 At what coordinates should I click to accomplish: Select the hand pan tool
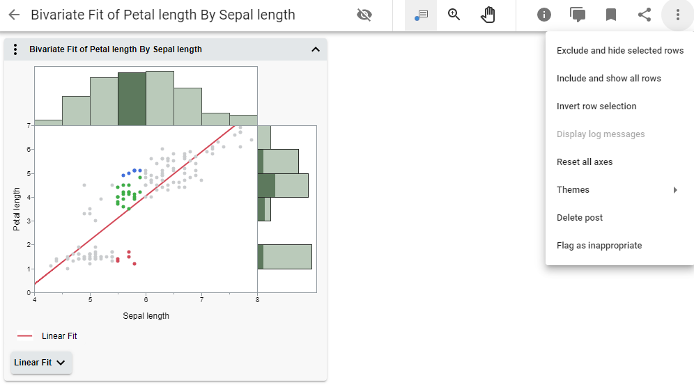click(x=488, y=15)
